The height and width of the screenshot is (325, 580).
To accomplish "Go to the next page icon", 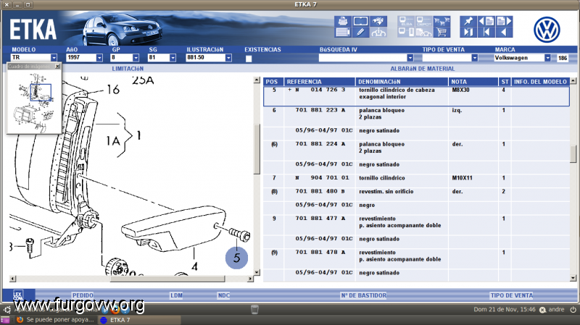I will (x=504, y=21).
